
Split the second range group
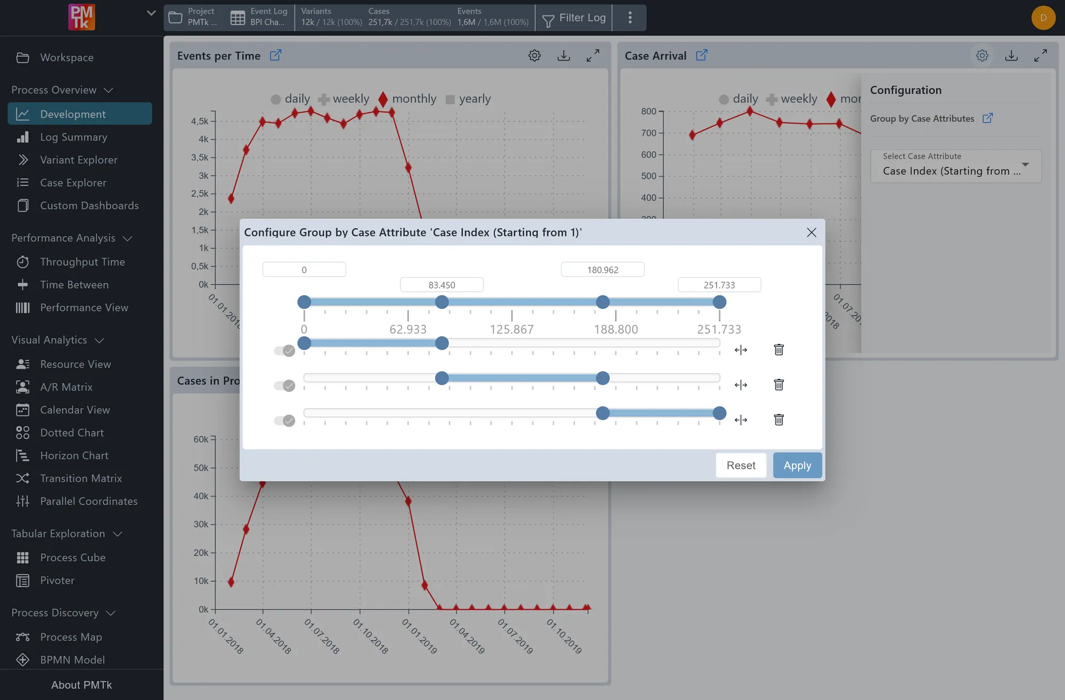click(741, 385)
